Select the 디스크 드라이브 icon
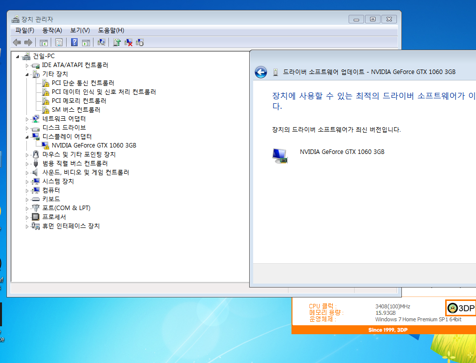Viewport: 476px width, 363px height. pos(36,128)
